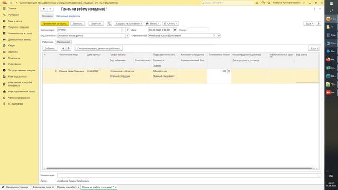Click the Дата input field
The width and height of the screenshot is (338, 190).
(161, 30)
